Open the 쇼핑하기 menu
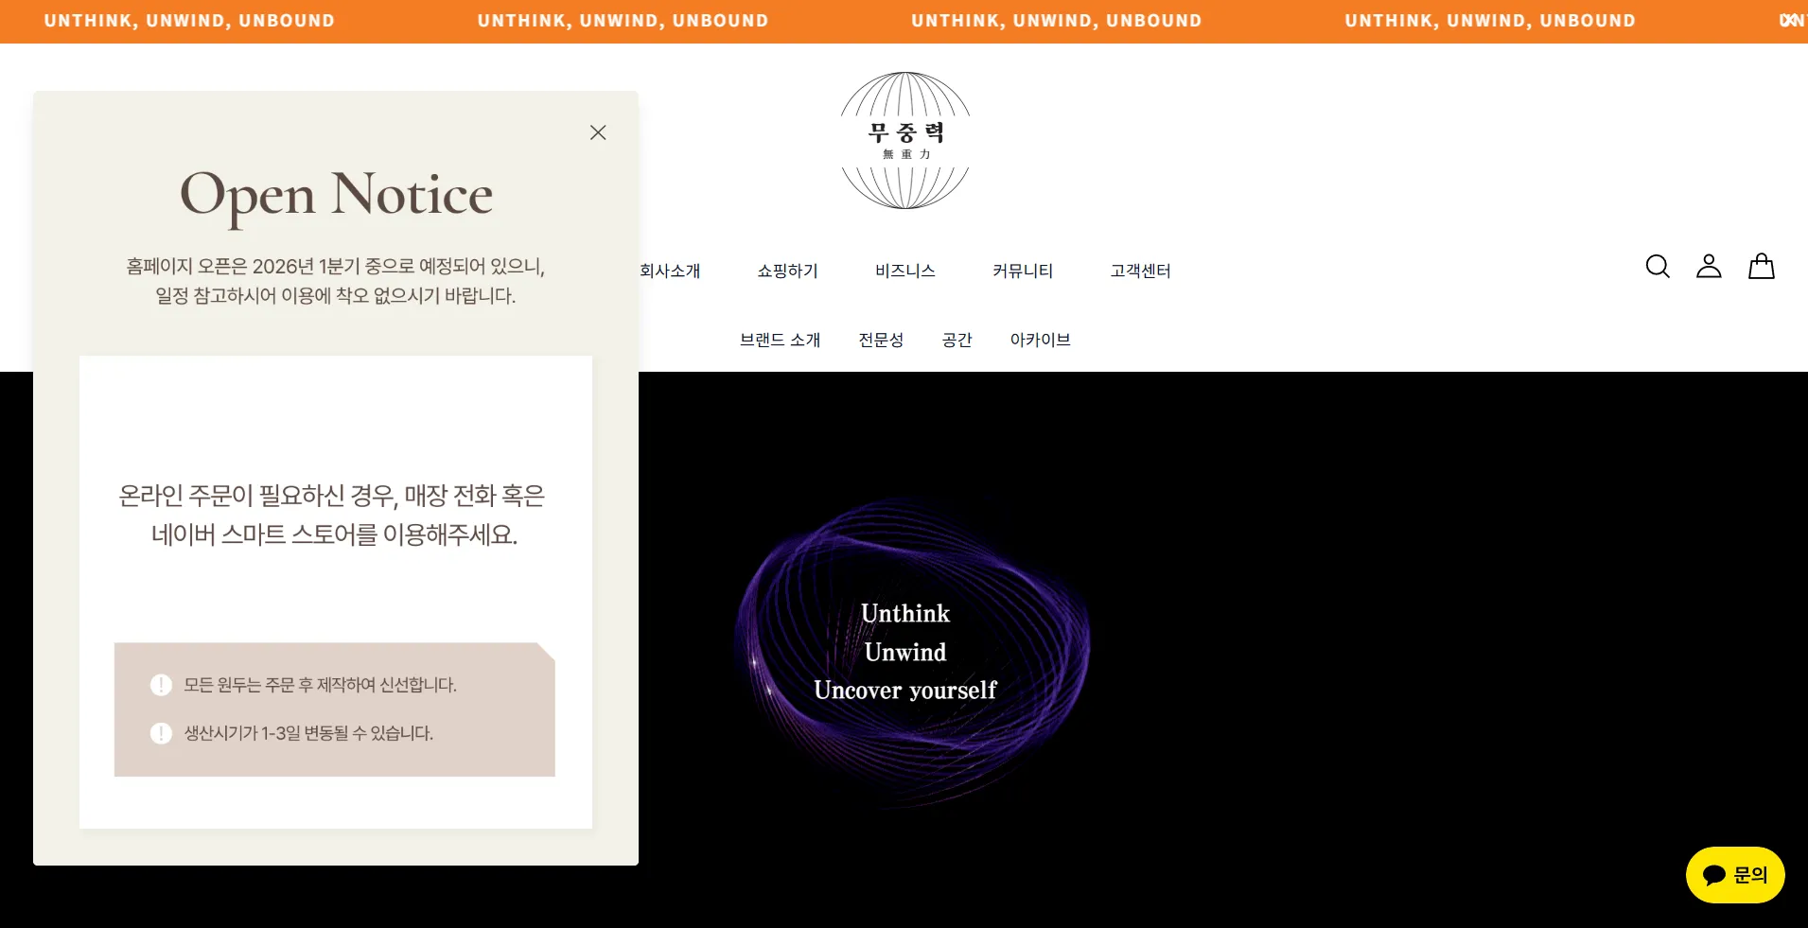The height and width of the screenshot is (928, 1808). tap(787, 271)
